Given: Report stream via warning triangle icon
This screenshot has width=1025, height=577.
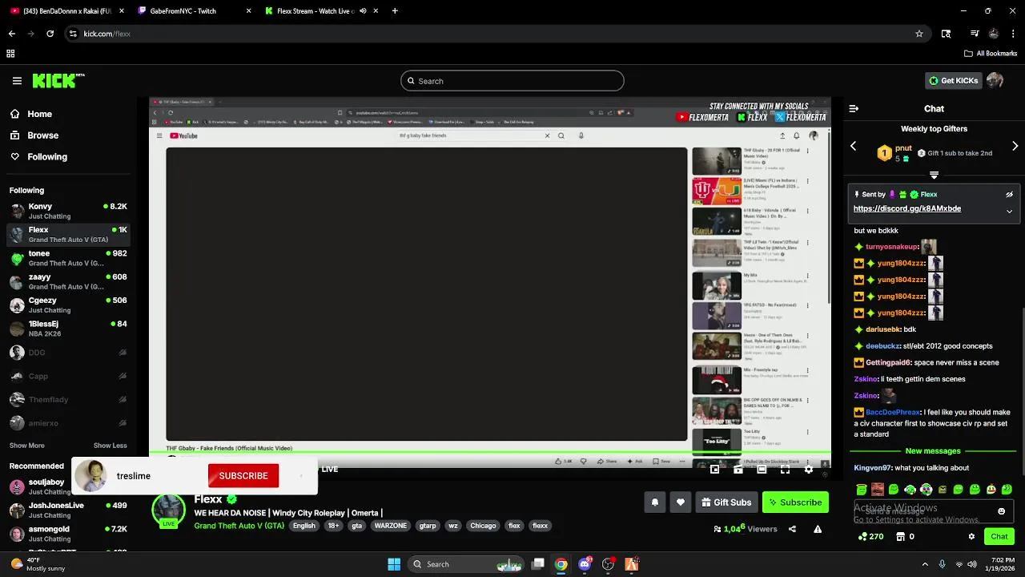Looking at the screenshot, I should pos(818,529).
